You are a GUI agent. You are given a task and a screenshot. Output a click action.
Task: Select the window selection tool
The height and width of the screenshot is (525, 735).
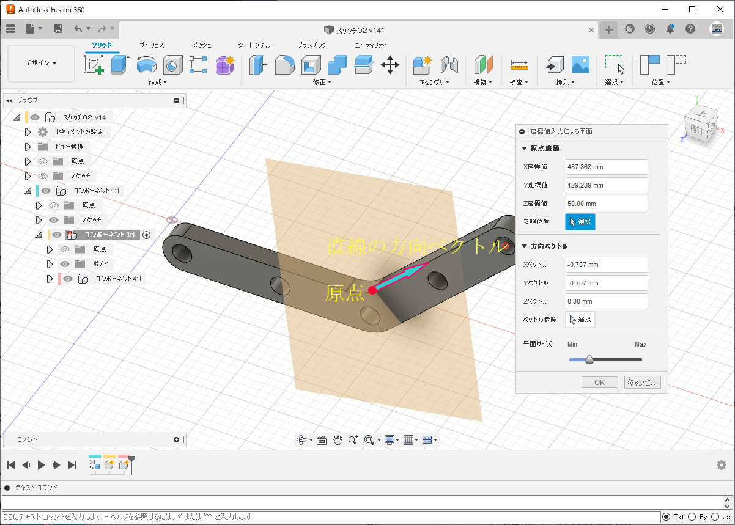(615, 64)
